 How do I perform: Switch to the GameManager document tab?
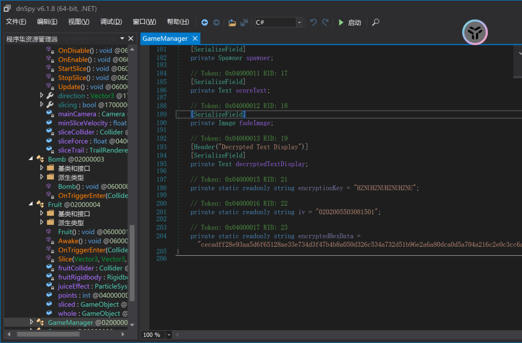pyautogui.click(x=165, y=39)
